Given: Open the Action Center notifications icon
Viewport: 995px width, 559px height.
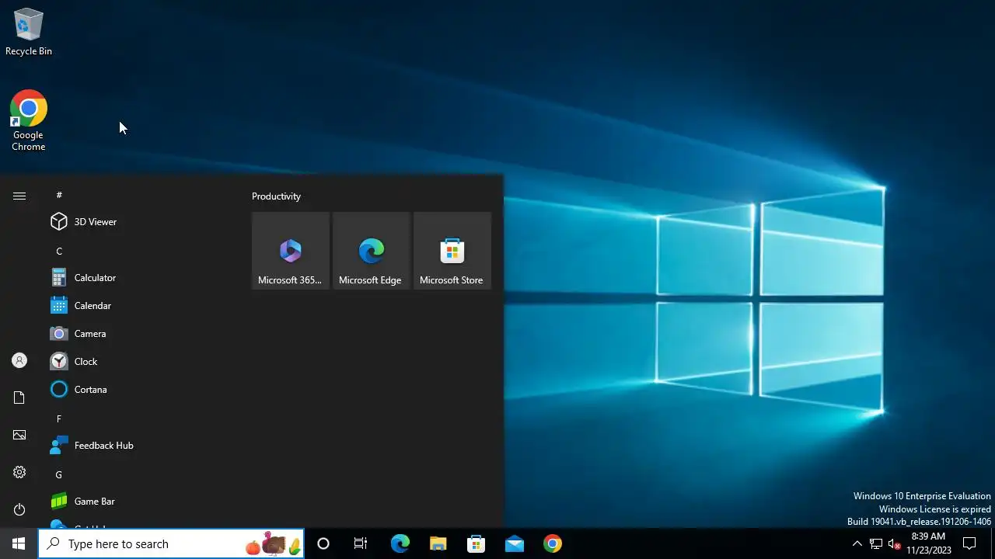Looking at the screenshot, I should (969, 543).
